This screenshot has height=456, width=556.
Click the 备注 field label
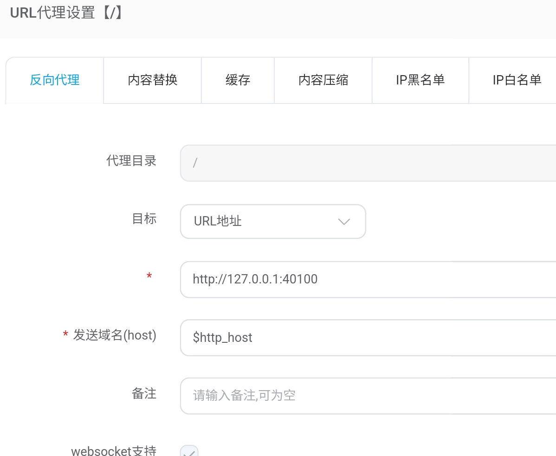[144, 394]
